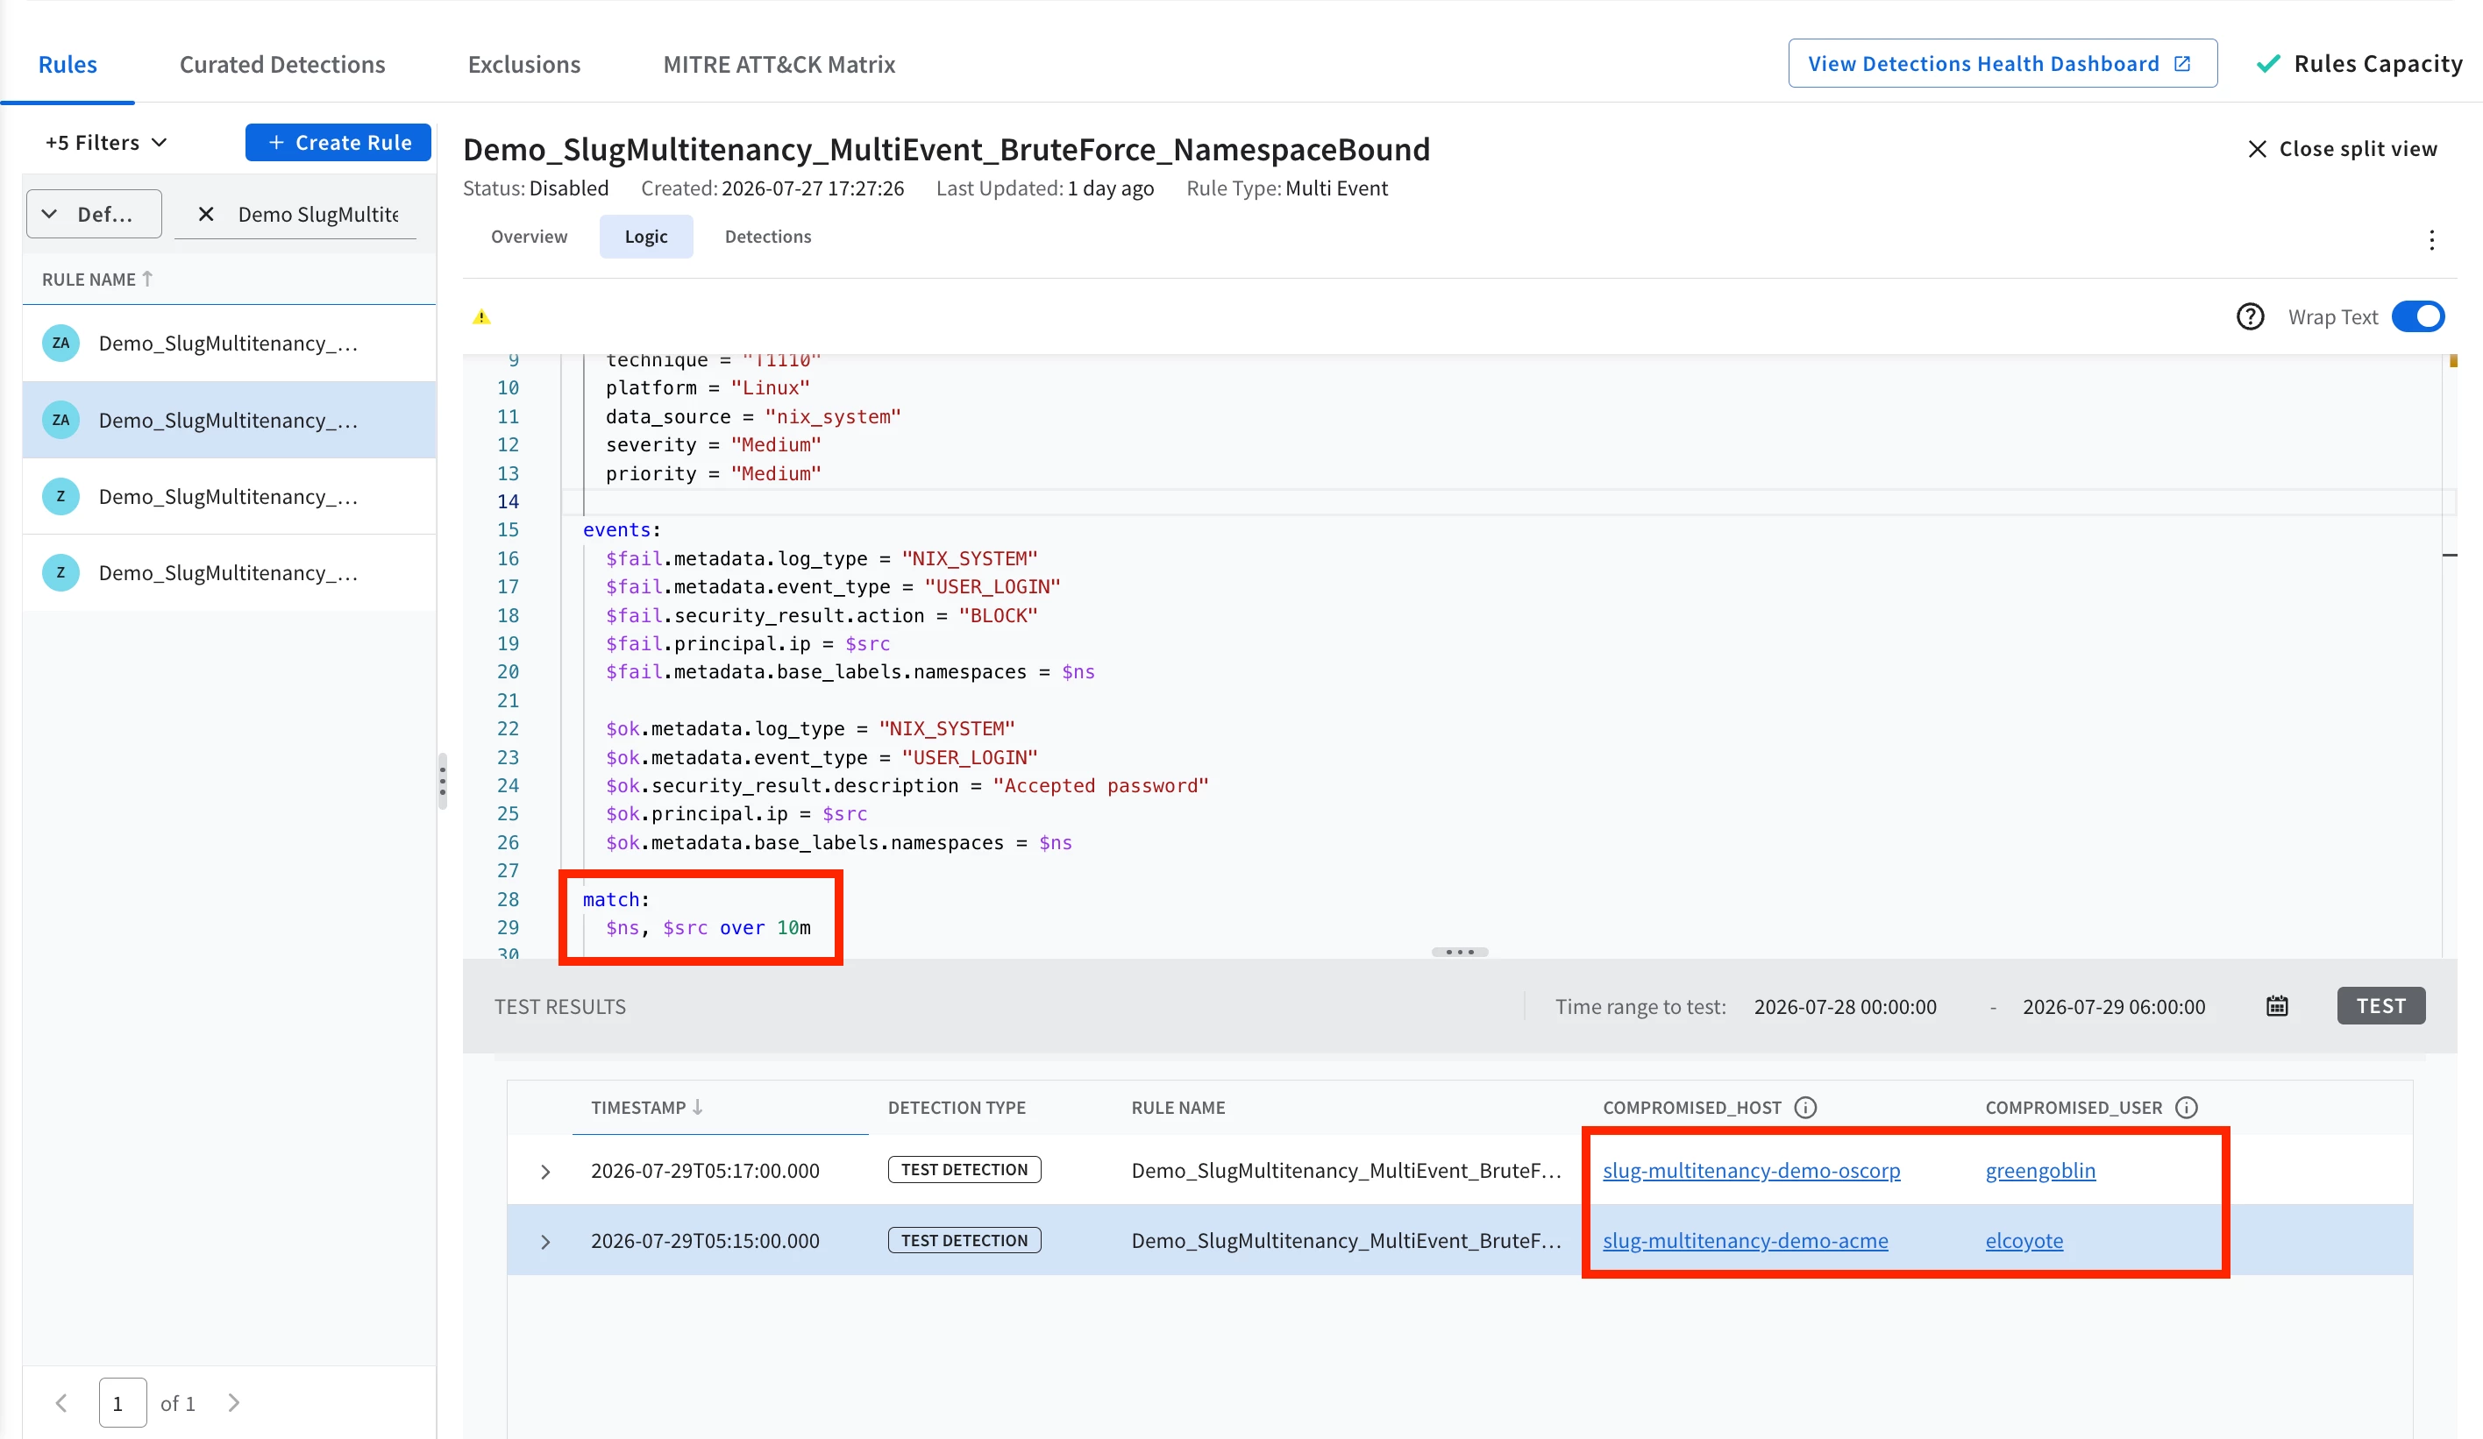This screenshot has height=1439, width=2483.
Task: Expand the 05:15:00 detection row
Action: [544, 1241]
